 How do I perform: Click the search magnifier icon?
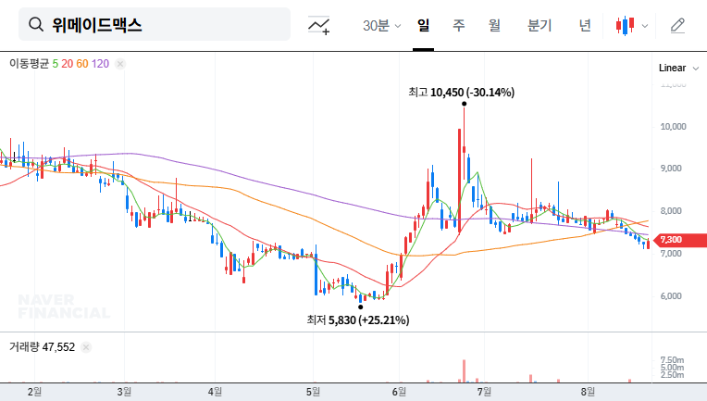point(36,24)
